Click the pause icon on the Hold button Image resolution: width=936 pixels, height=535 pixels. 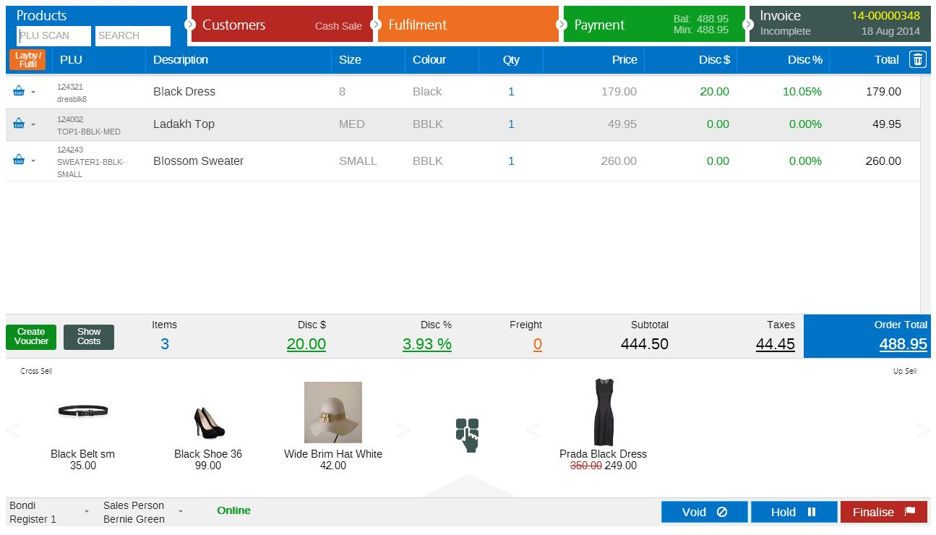tap(810, 512)
